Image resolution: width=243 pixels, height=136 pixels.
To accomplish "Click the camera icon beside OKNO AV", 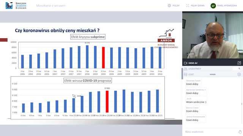I will click(x=186, y=63).
